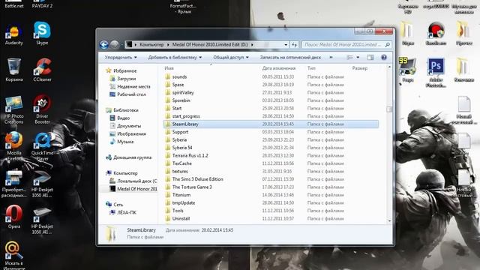Launch CCleaner desktop shortcut
Screen dimensions: 480x270
(x=42, y=70)
